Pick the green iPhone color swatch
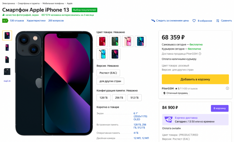Viewport: 234px width, 142px height. [115, 41]
